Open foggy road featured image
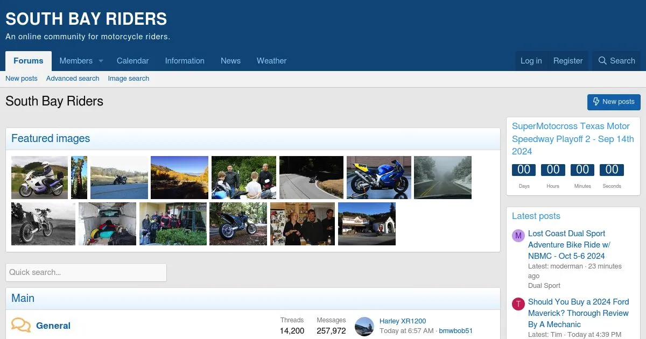Screen dimensions: 646x339 [443, 178]
